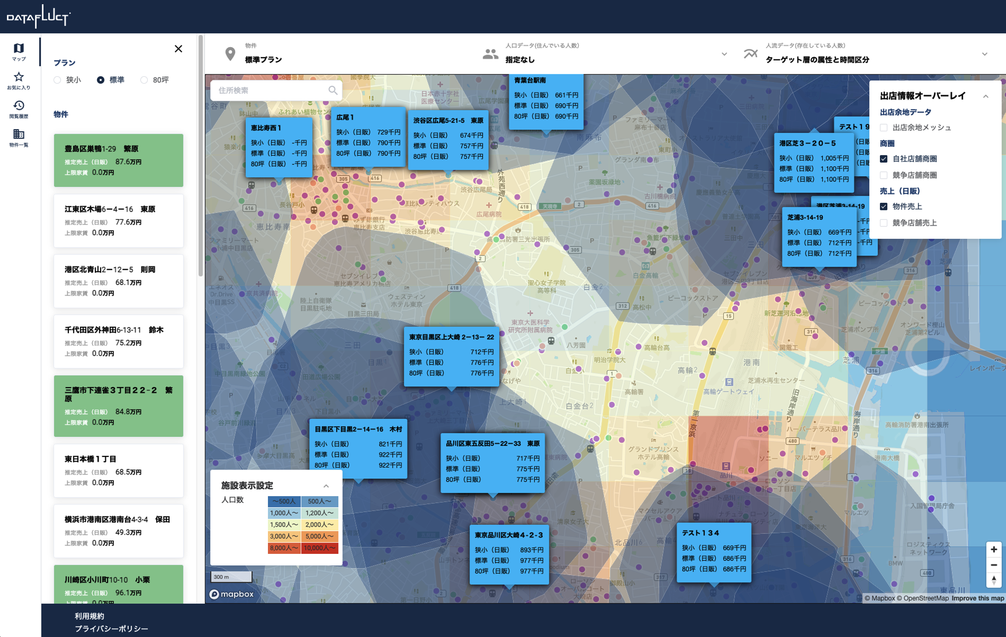Viewport: 1006px width, 637px height.
Task: Enable the 出店余地メッシュ checkbox
Action: click(884, 127)
